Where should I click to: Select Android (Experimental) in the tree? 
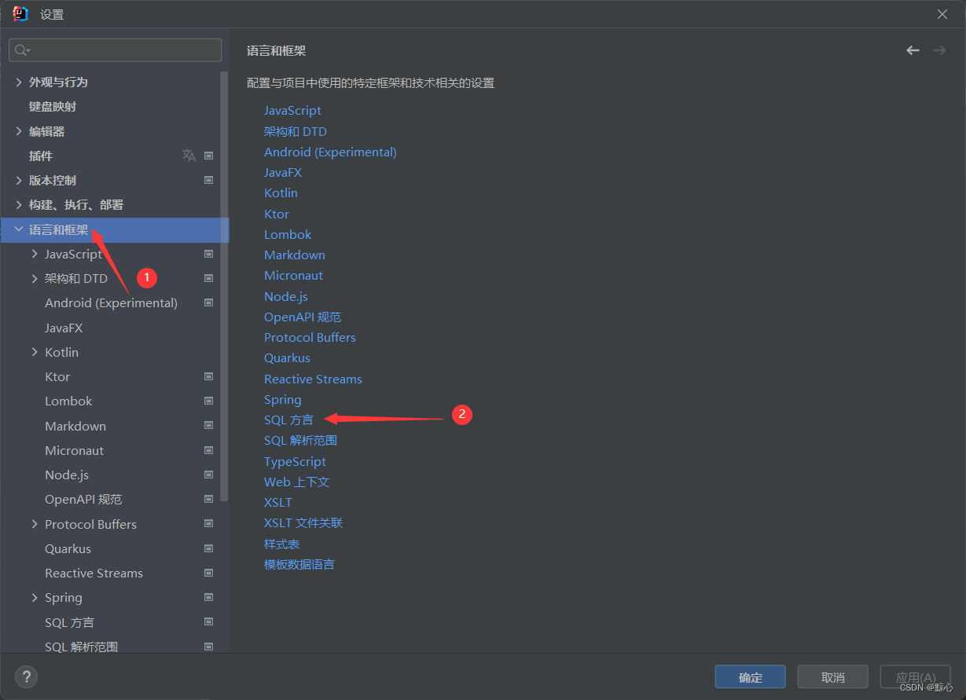point(111,302)
